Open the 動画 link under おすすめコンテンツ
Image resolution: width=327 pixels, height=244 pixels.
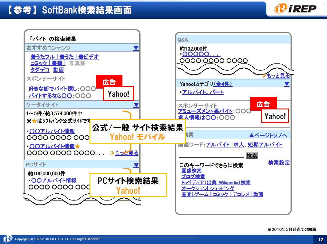(58, 70)
